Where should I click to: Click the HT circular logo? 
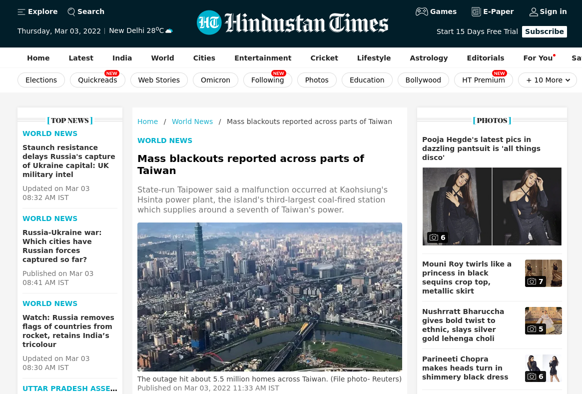(x=209, y=22)
